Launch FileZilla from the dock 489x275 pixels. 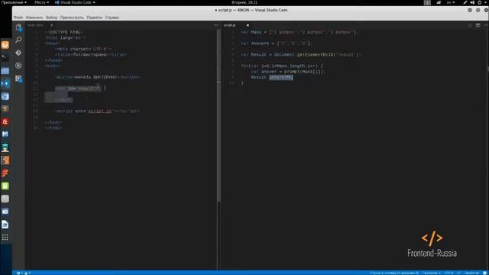coord(5,121)
